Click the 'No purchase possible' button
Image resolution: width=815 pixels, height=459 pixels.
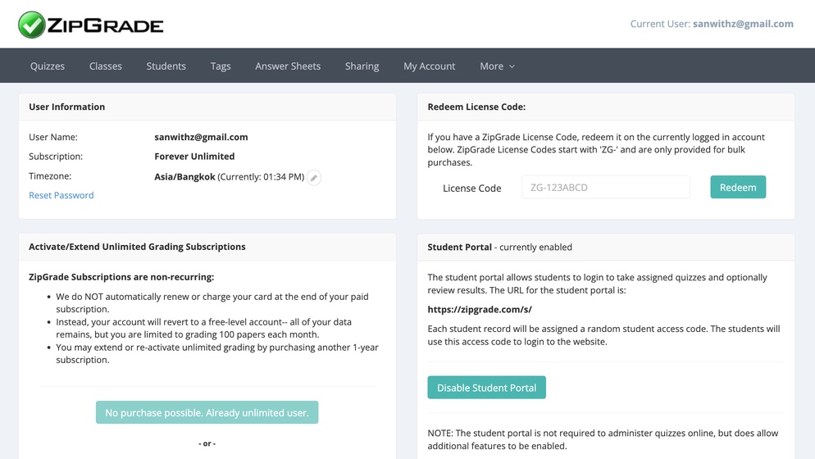tap(207, 413)
